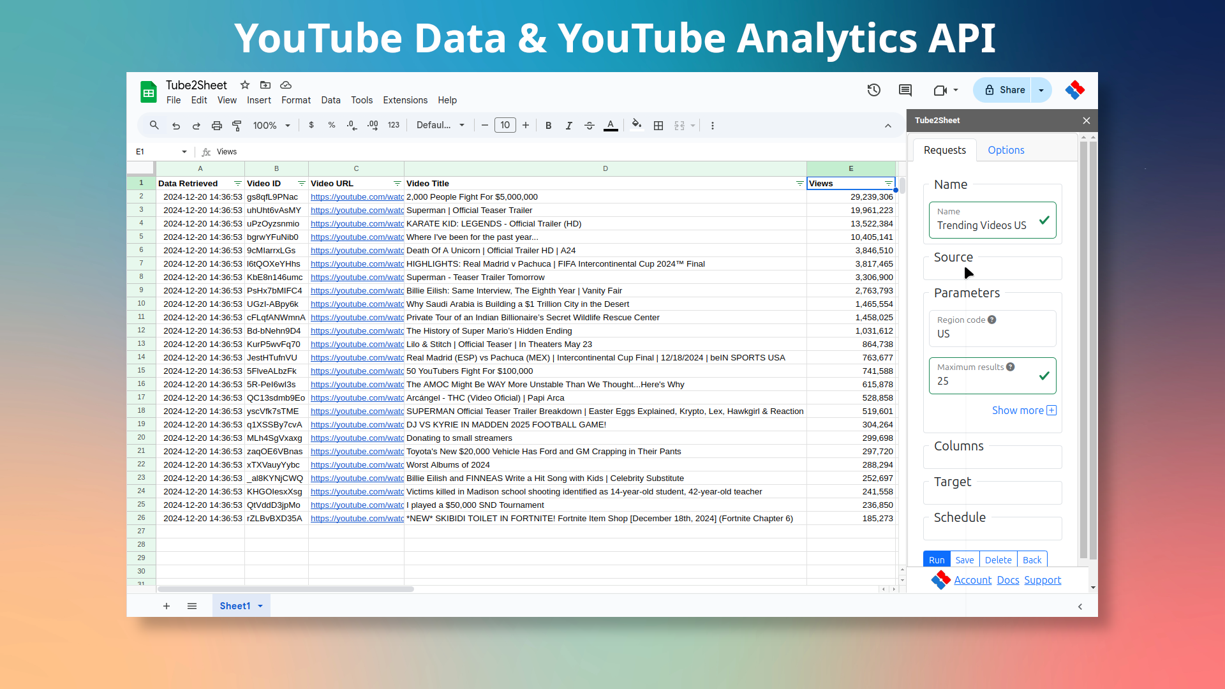
Task: Select the paint format tool
Action: [x=237, y=126]
